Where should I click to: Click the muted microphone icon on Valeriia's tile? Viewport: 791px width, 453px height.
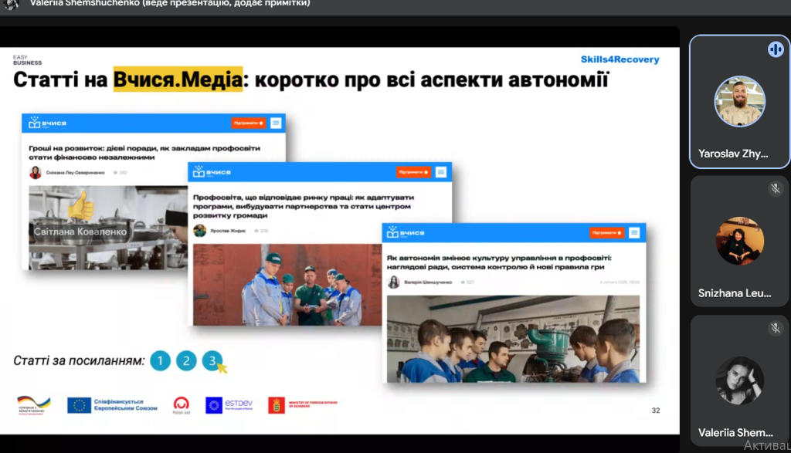pos(775,329)
